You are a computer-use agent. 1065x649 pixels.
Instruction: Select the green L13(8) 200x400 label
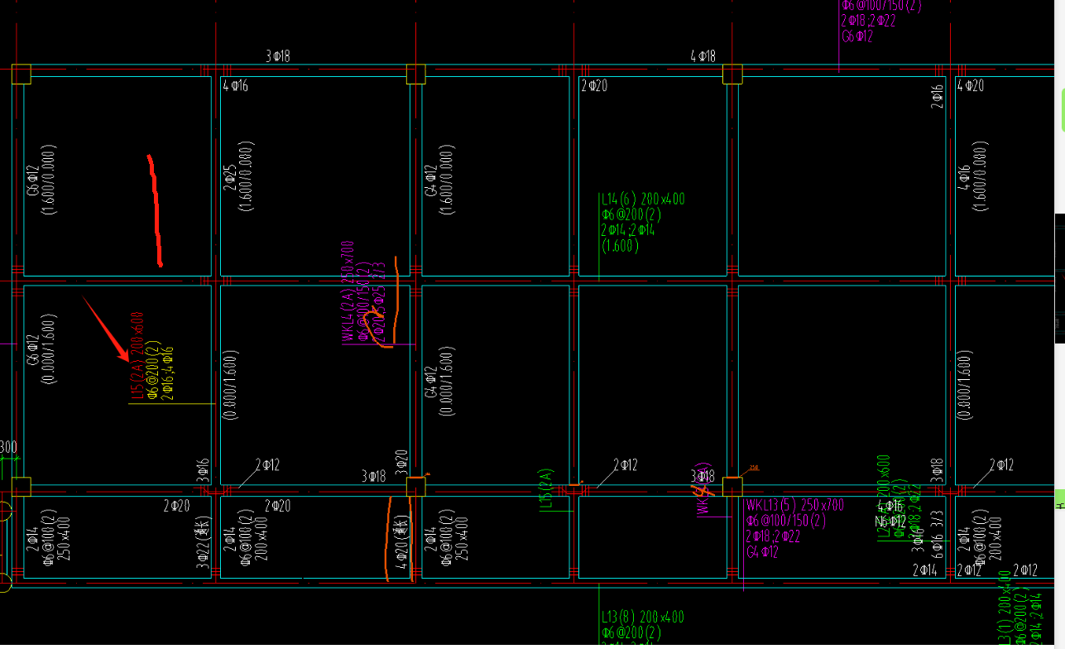click(642, 618)
